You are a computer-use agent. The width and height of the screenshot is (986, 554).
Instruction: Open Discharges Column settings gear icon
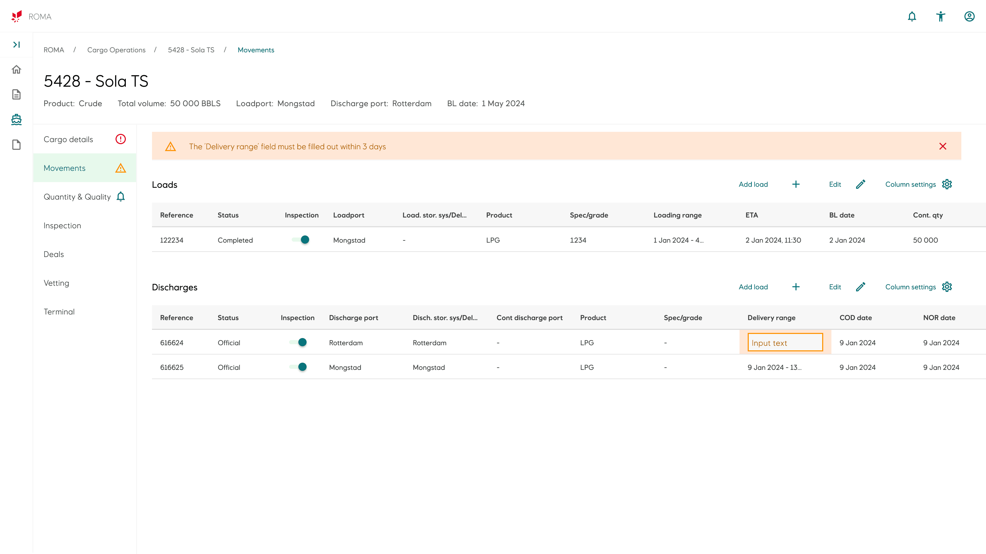pyautogui.click(x=947, y=287)
